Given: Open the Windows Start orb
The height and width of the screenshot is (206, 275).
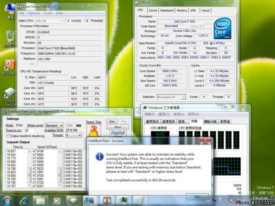Looking at the screenshot, I should 7,200.
